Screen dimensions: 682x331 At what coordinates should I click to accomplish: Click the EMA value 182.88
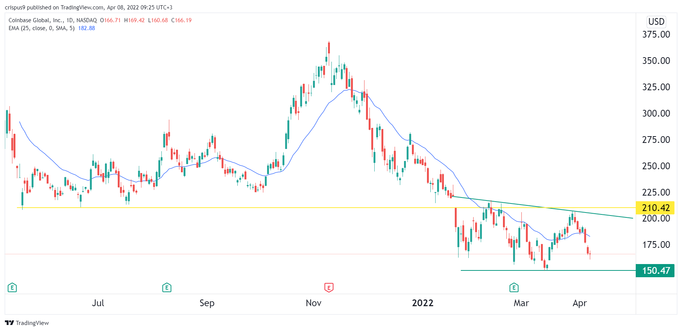coord(87,28)
